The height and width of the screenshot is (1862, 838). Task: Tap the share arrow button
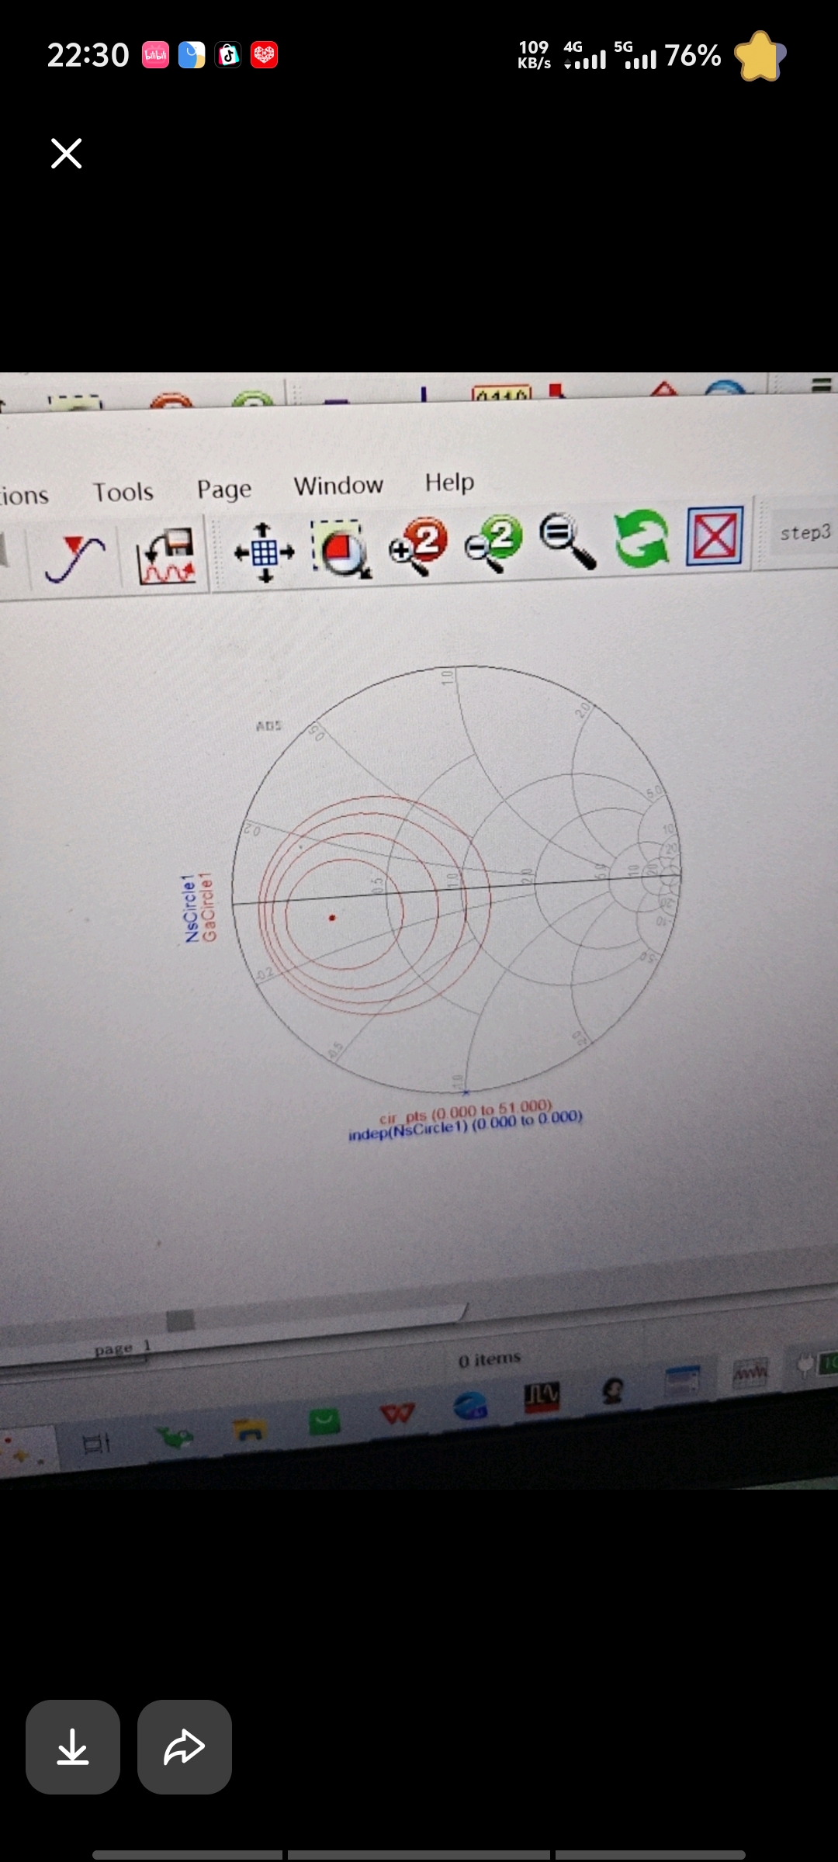click(x=185, y=1747)
